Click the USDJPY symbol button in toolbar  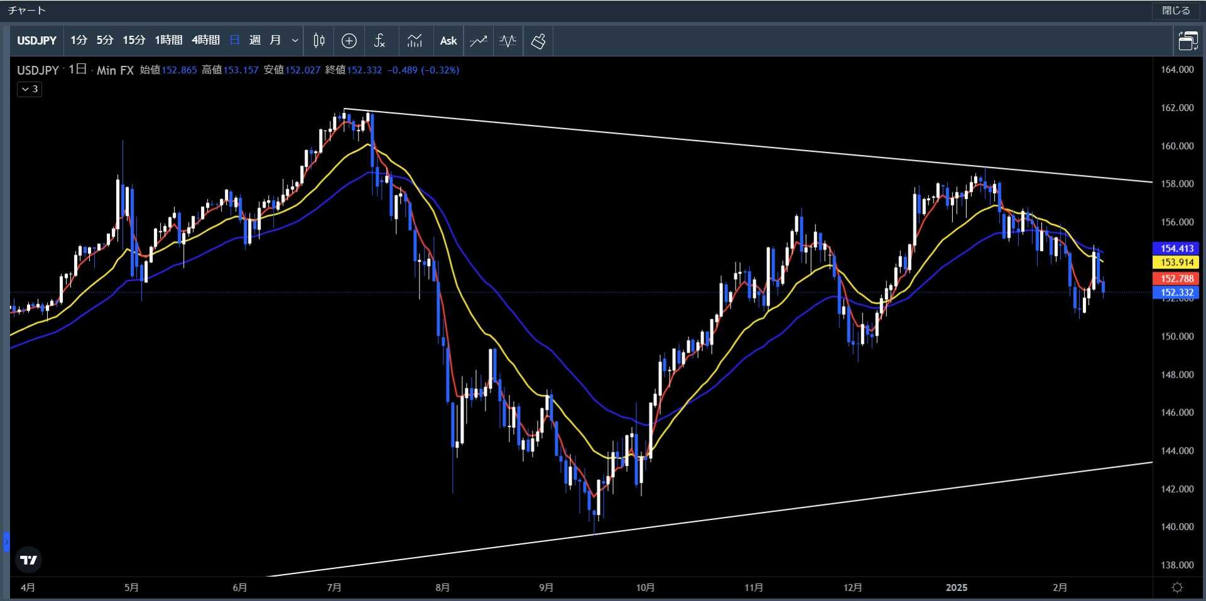(x=36, y=41)
